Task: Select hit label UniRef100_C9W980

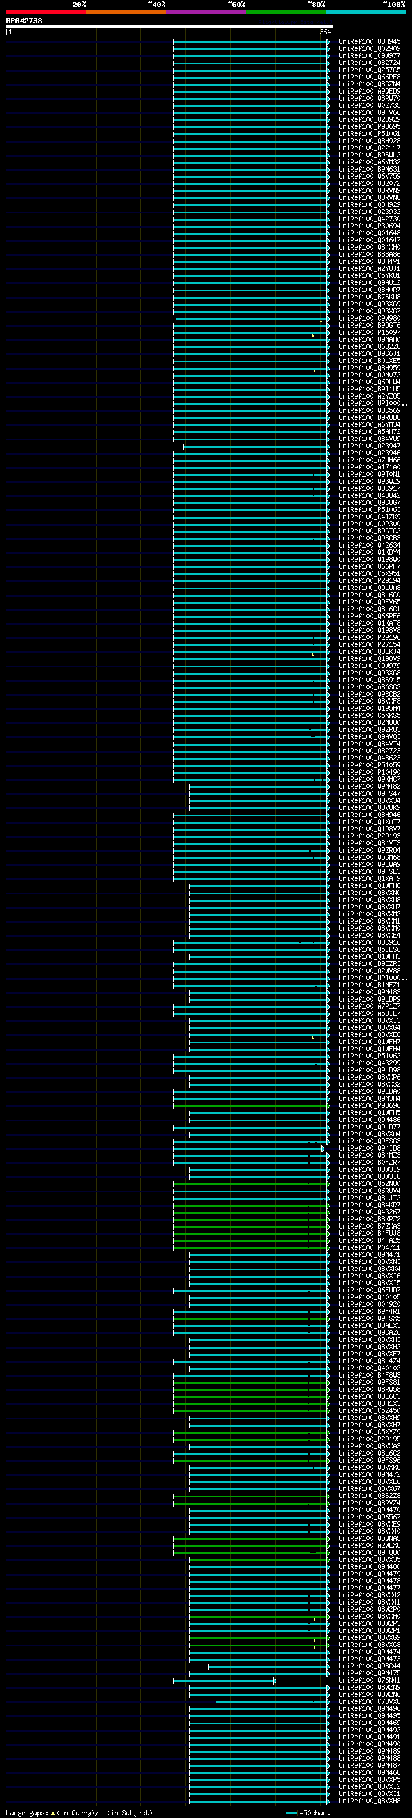Action: [370, 319]
